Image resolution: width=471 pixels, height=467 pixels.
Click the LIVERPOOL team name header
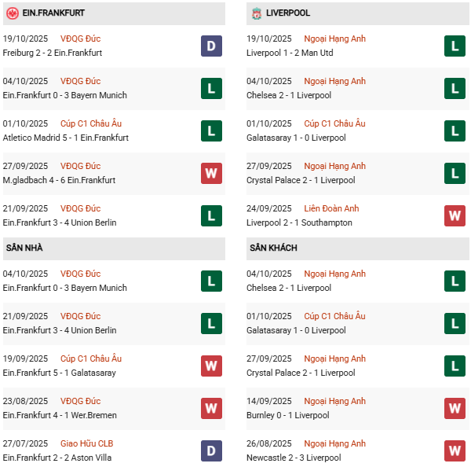(288, 13)
